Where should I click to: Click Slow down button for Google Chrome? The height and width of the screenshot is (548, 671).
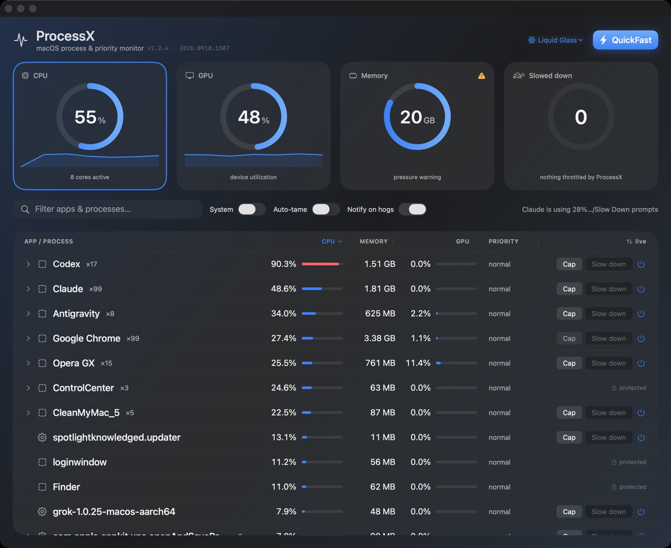(608, 338)
